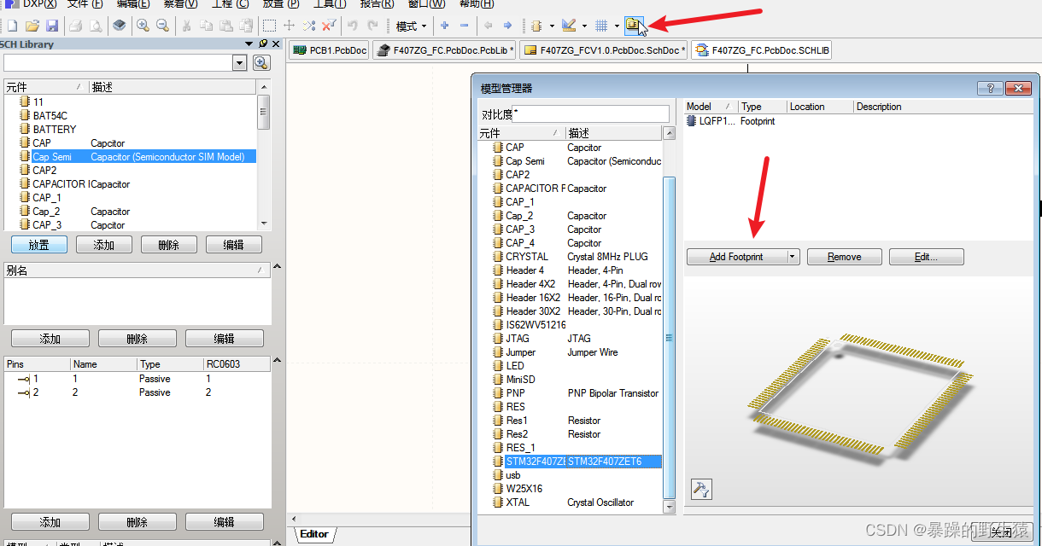Open the 模式 mode dropdown
1042x546 pixels.
(411, 26)
